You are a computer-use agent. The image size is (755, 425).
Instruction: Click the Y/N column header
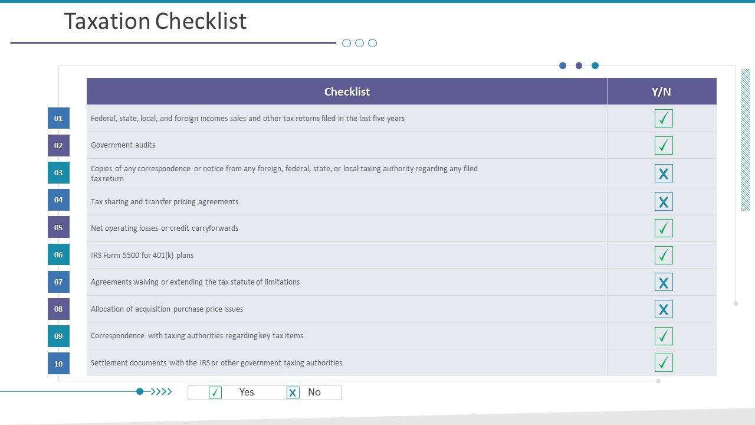[661, 91]
